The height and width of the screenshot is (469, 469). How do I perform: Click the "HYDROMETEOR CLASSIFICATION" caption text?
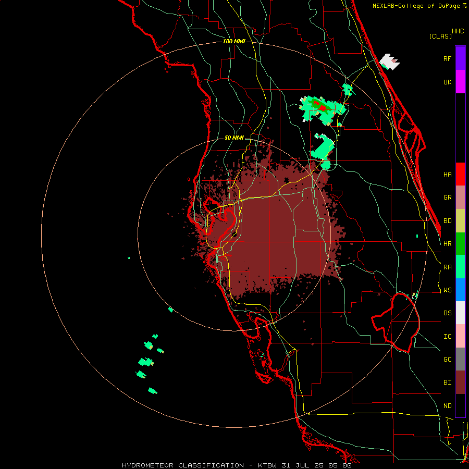pos(183,465)
